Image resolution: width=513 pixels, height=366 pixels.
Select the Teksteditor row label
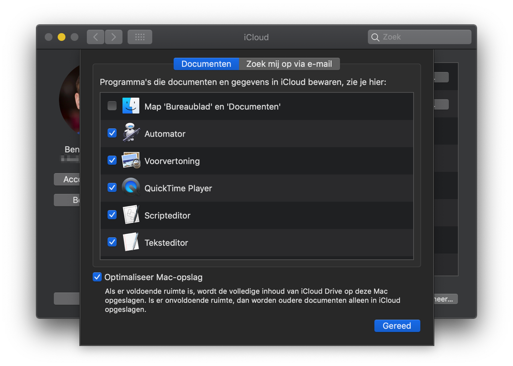[166, 243]
